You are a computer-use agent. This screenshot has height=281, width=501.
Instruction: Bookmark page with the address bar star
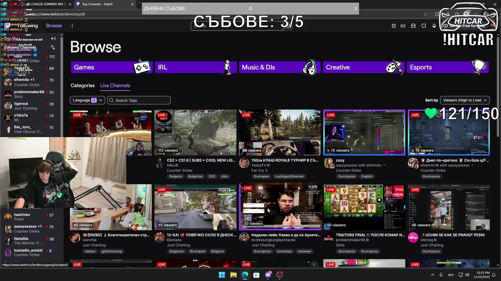pyautogui.click(x=425, y=14)
